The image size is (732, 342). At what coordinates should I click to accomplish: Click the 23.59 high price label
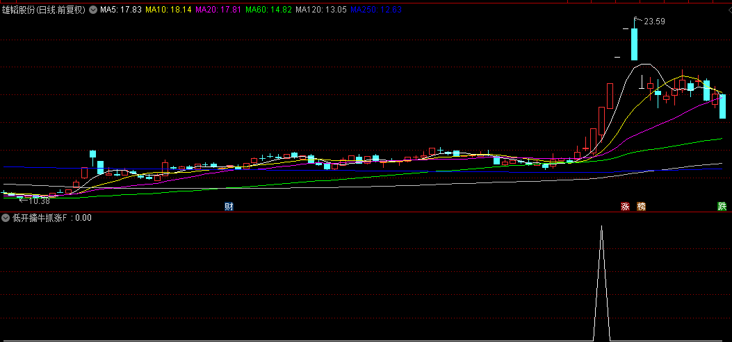click(655, 21)
